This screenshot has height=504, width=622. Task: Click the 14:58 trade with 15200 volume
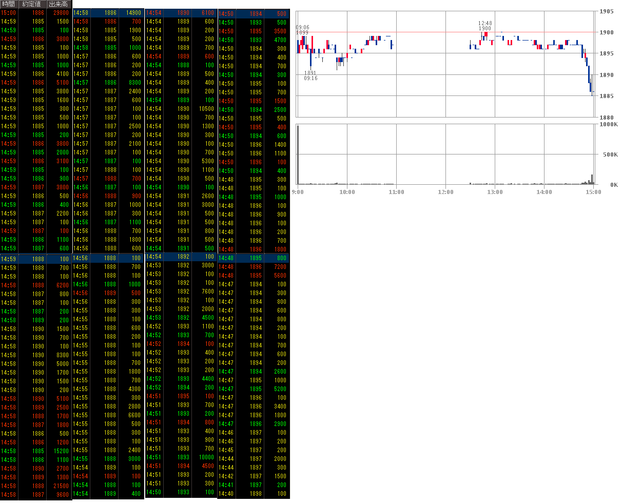click(36, 451)
